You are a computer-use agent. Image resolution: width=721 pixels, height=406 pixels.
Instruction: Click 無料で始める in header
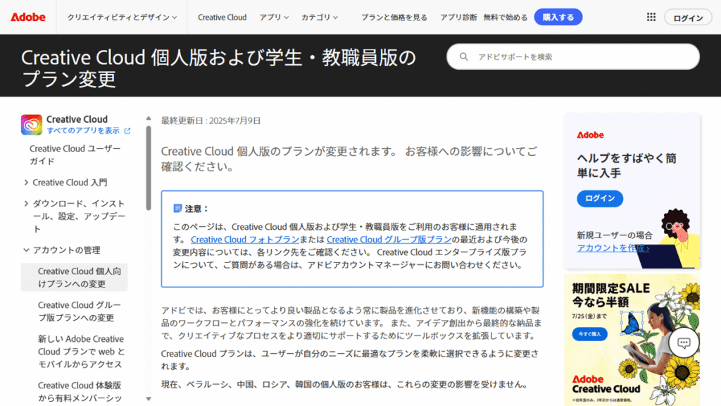click(506, 17)
